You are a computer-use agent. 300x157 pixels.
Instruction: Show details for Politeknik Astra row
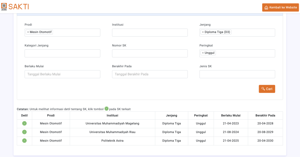click(24, 141)
